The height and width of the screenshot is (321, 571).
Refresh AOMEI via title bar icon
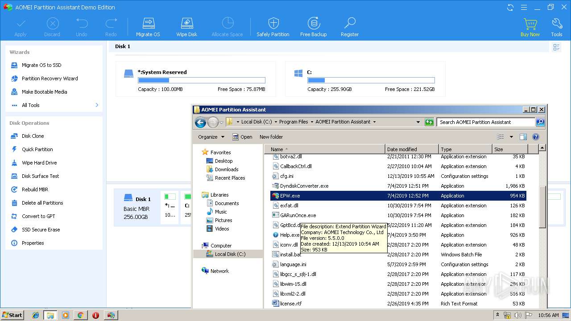510,7
